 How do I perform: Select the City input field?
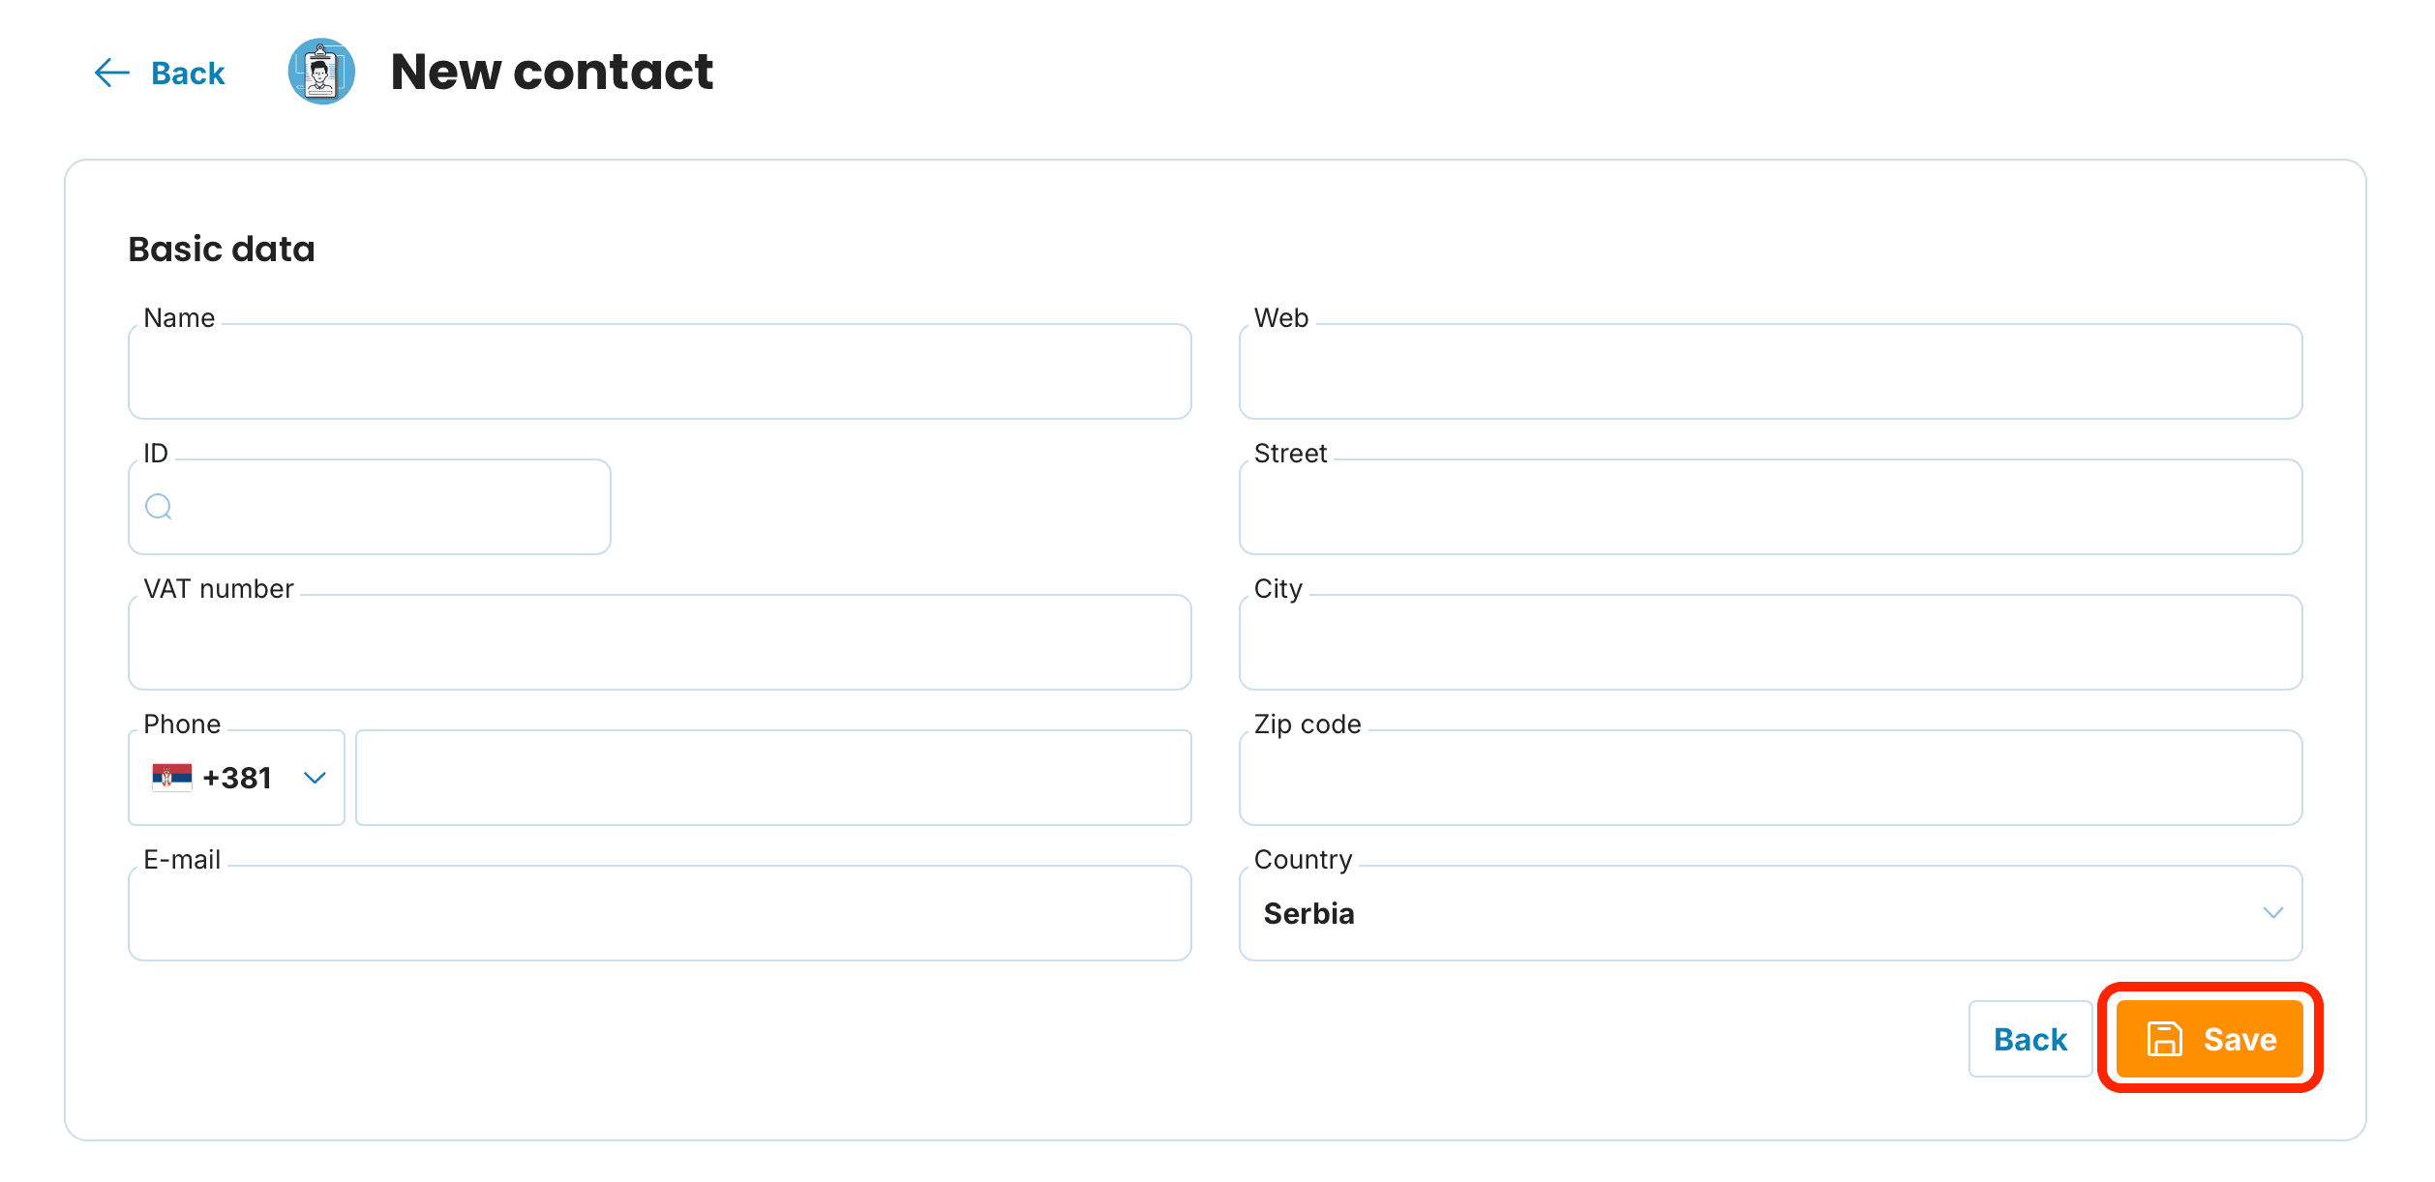coord(1770,642)
